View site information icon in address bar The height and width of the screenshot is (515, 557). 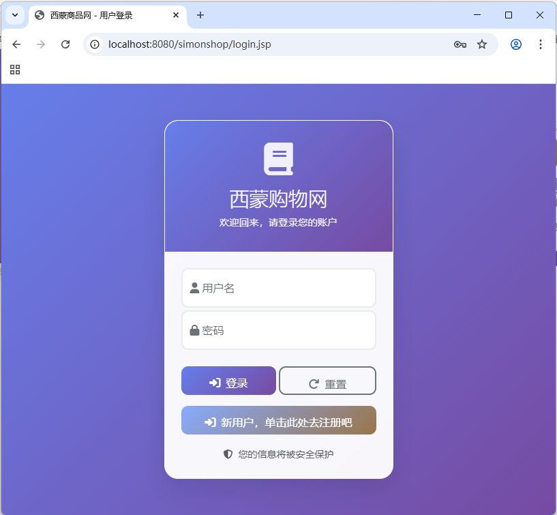coord(95,44)
